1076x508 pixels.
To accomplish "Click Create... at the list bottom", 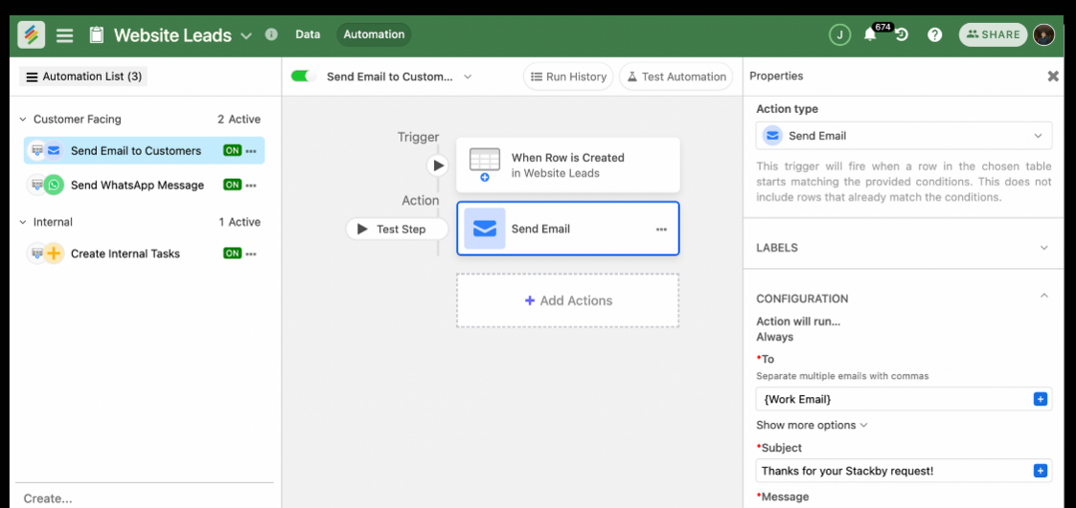I will [48, 498].
